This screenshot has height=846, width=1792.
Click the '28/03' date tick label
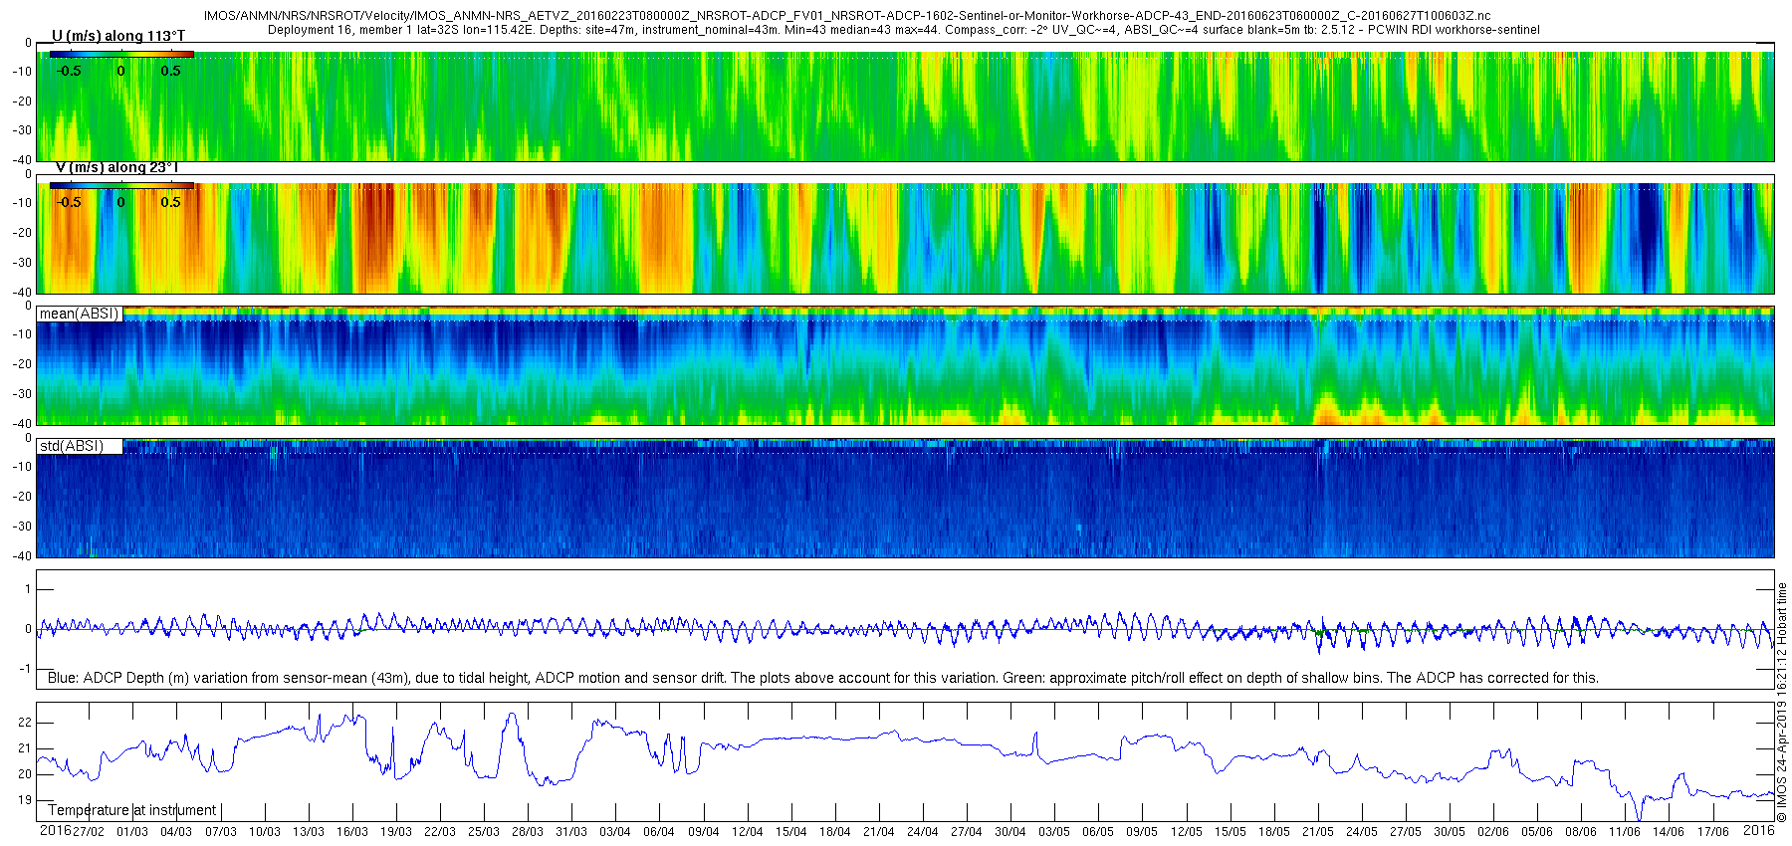point(528,832)
